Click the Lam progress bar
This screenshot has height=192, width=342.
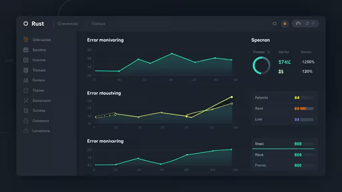pyautogui.click(x=307, y=120)
